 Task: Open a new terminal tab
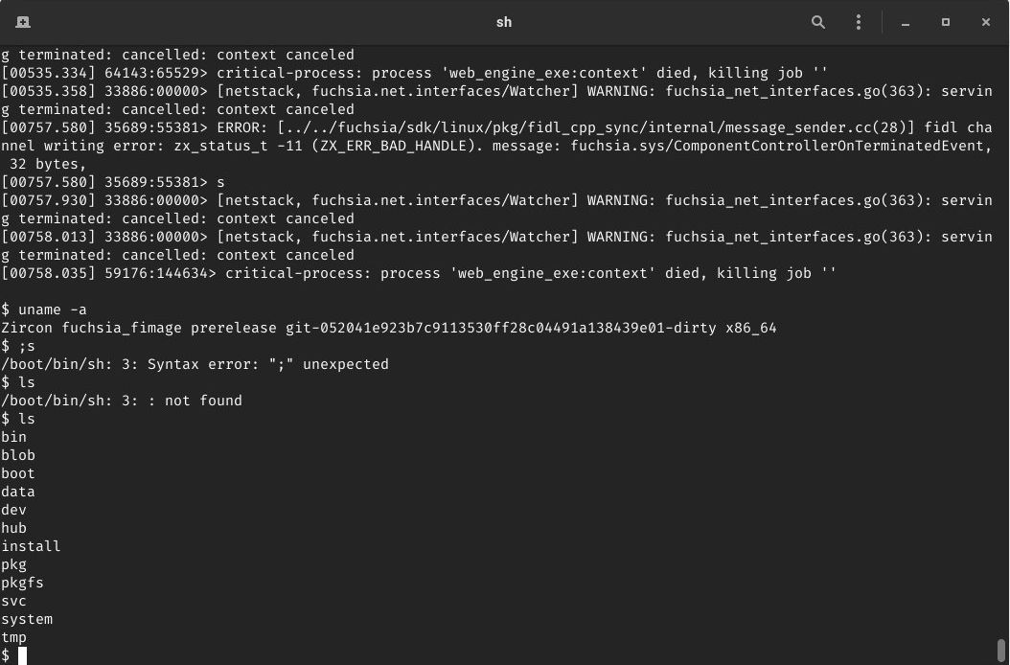point(23,22)
